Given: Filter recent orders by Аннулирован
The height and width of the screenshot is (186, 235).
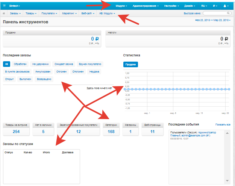Looking at the screenshot, I should (43, 71).
